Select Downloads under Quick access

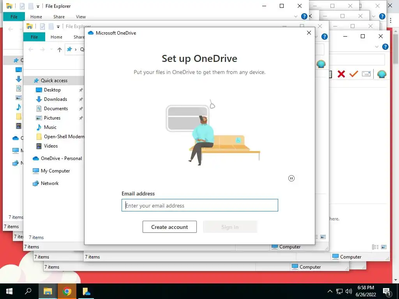55,99
